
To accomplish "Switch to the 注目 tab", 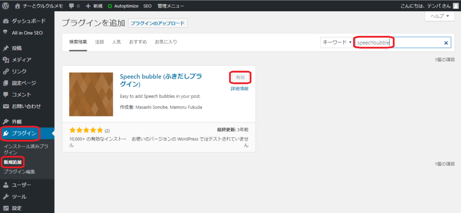I will tap(99, 42).
